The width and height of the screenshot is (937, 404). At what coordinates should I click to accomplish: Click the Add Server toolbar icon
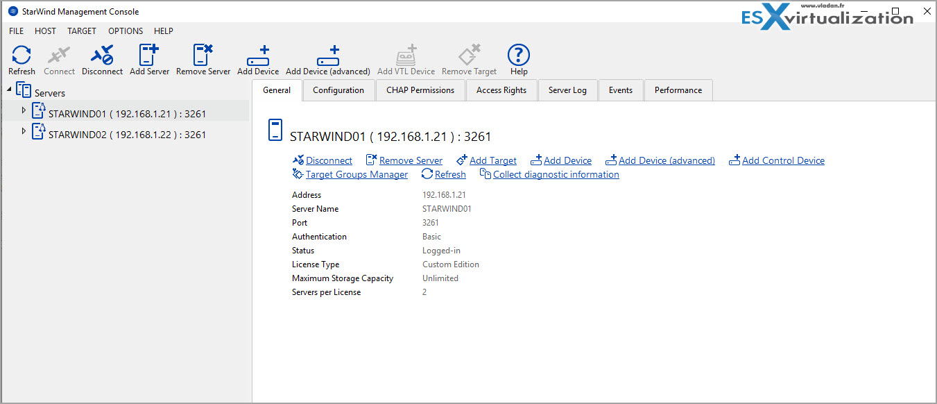(149, 56)
